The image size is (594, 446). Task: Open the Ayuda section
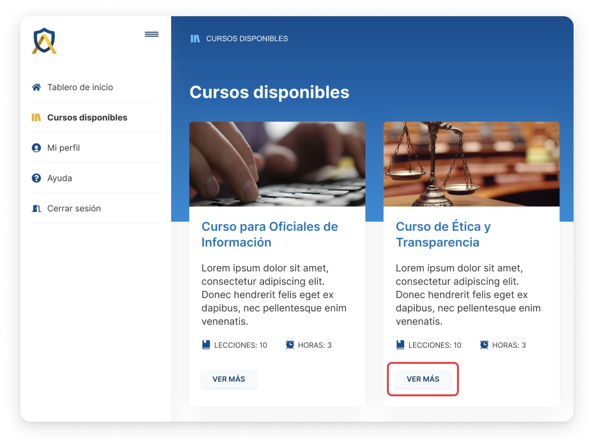tap(95, 178)
